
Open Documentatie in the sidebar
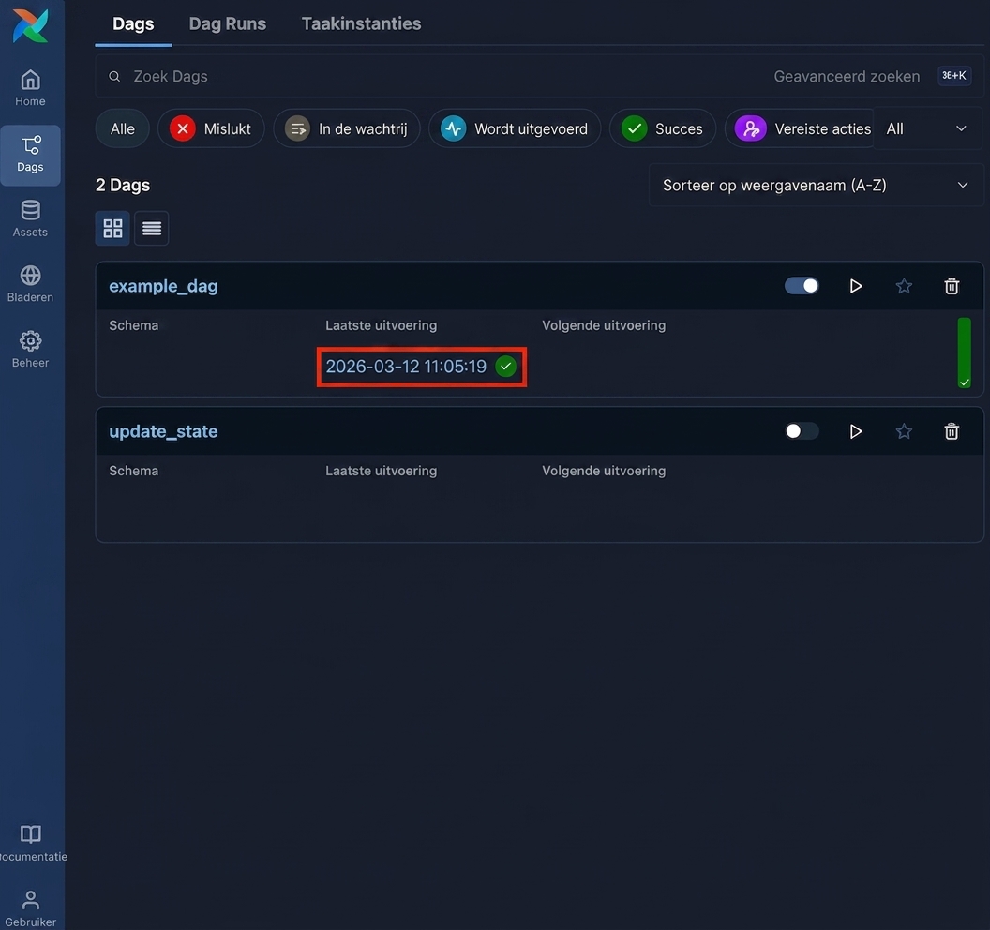click(30, 843)
